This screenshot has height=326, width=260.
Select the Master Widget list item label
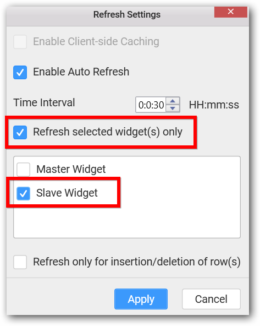click(x=71, y=169)
